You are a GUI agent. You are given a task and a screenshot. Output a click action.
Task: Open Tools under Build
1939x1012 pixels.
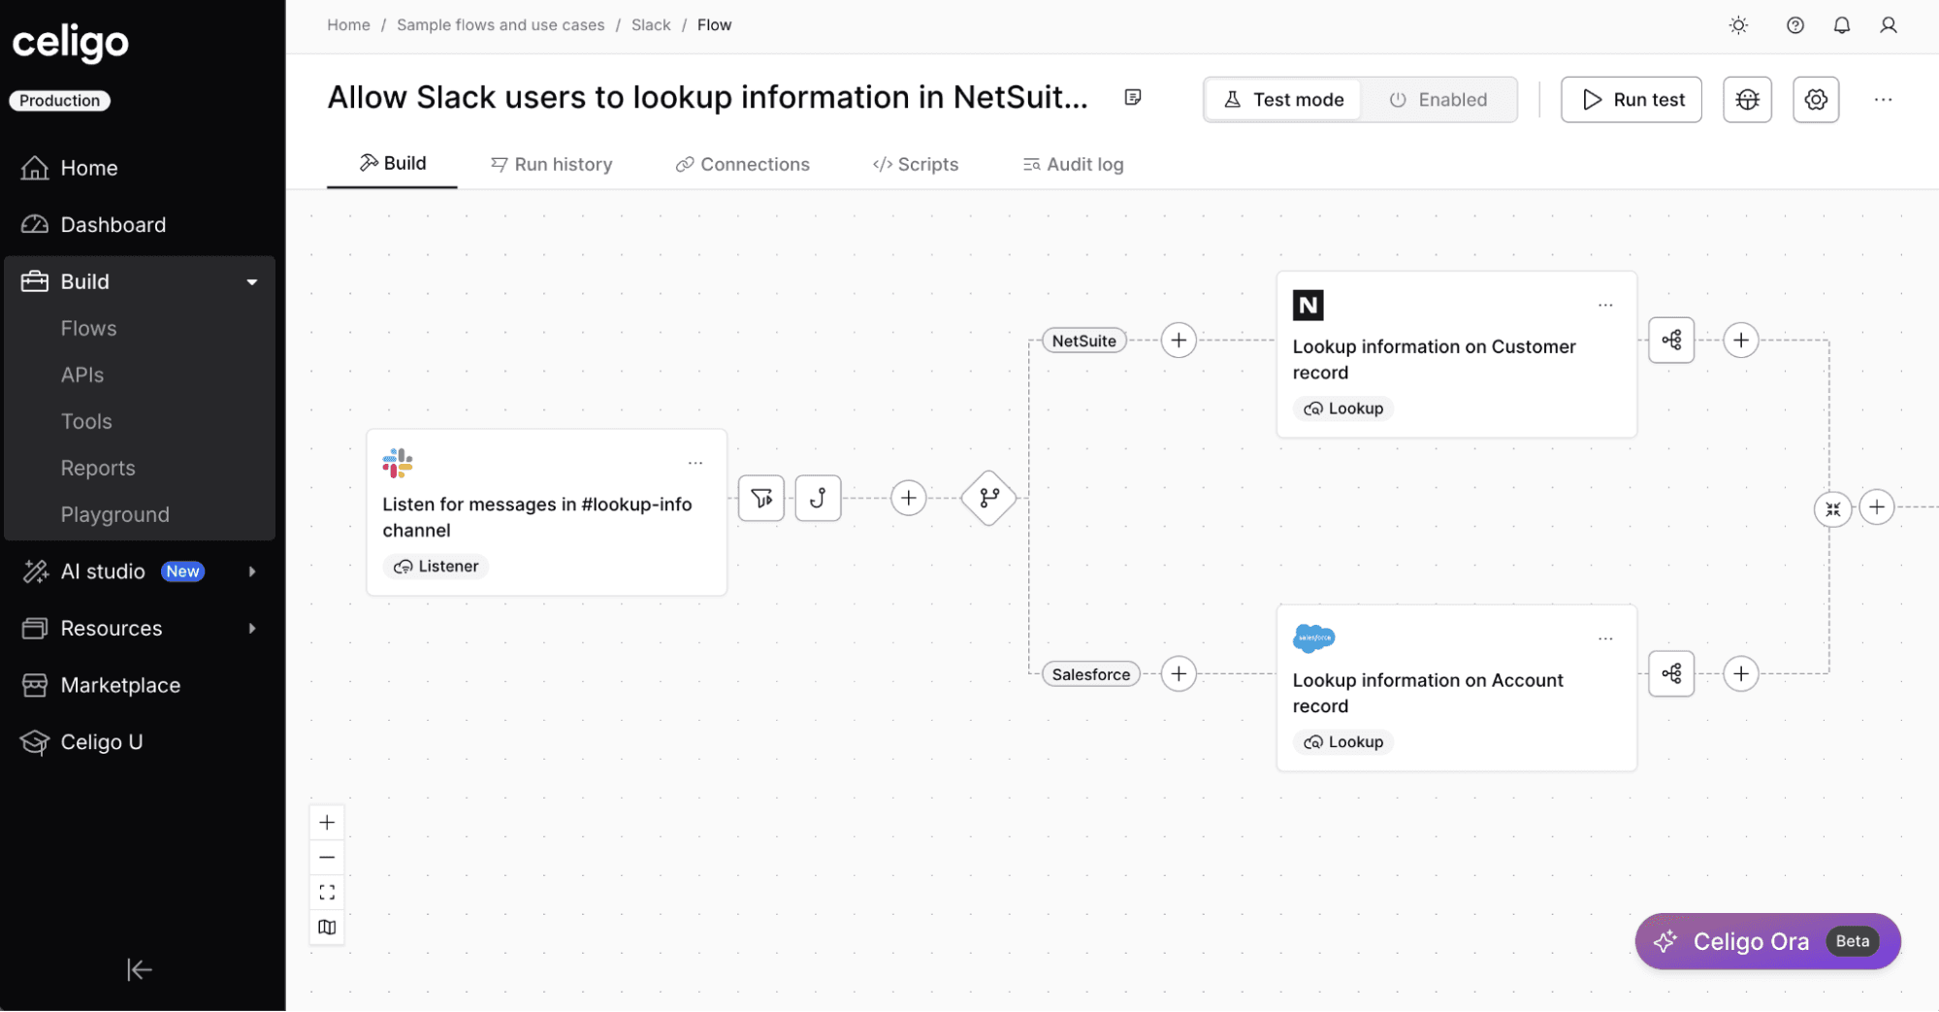(x=86, y=422)
